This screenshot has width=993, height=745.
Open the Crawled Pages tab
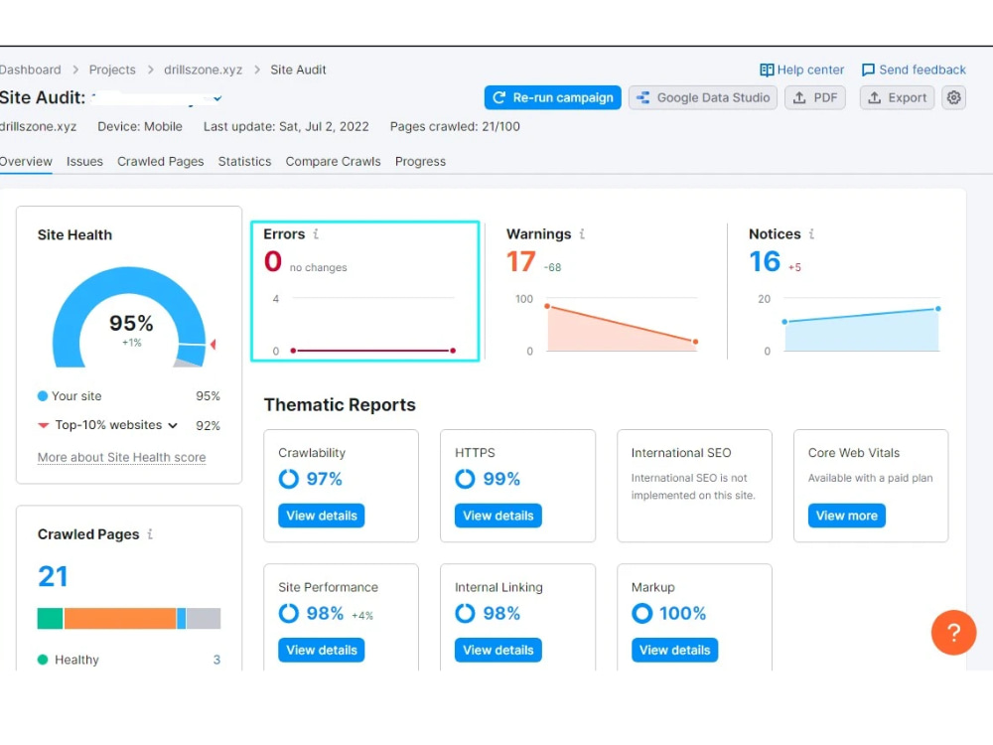click(160, 162)
